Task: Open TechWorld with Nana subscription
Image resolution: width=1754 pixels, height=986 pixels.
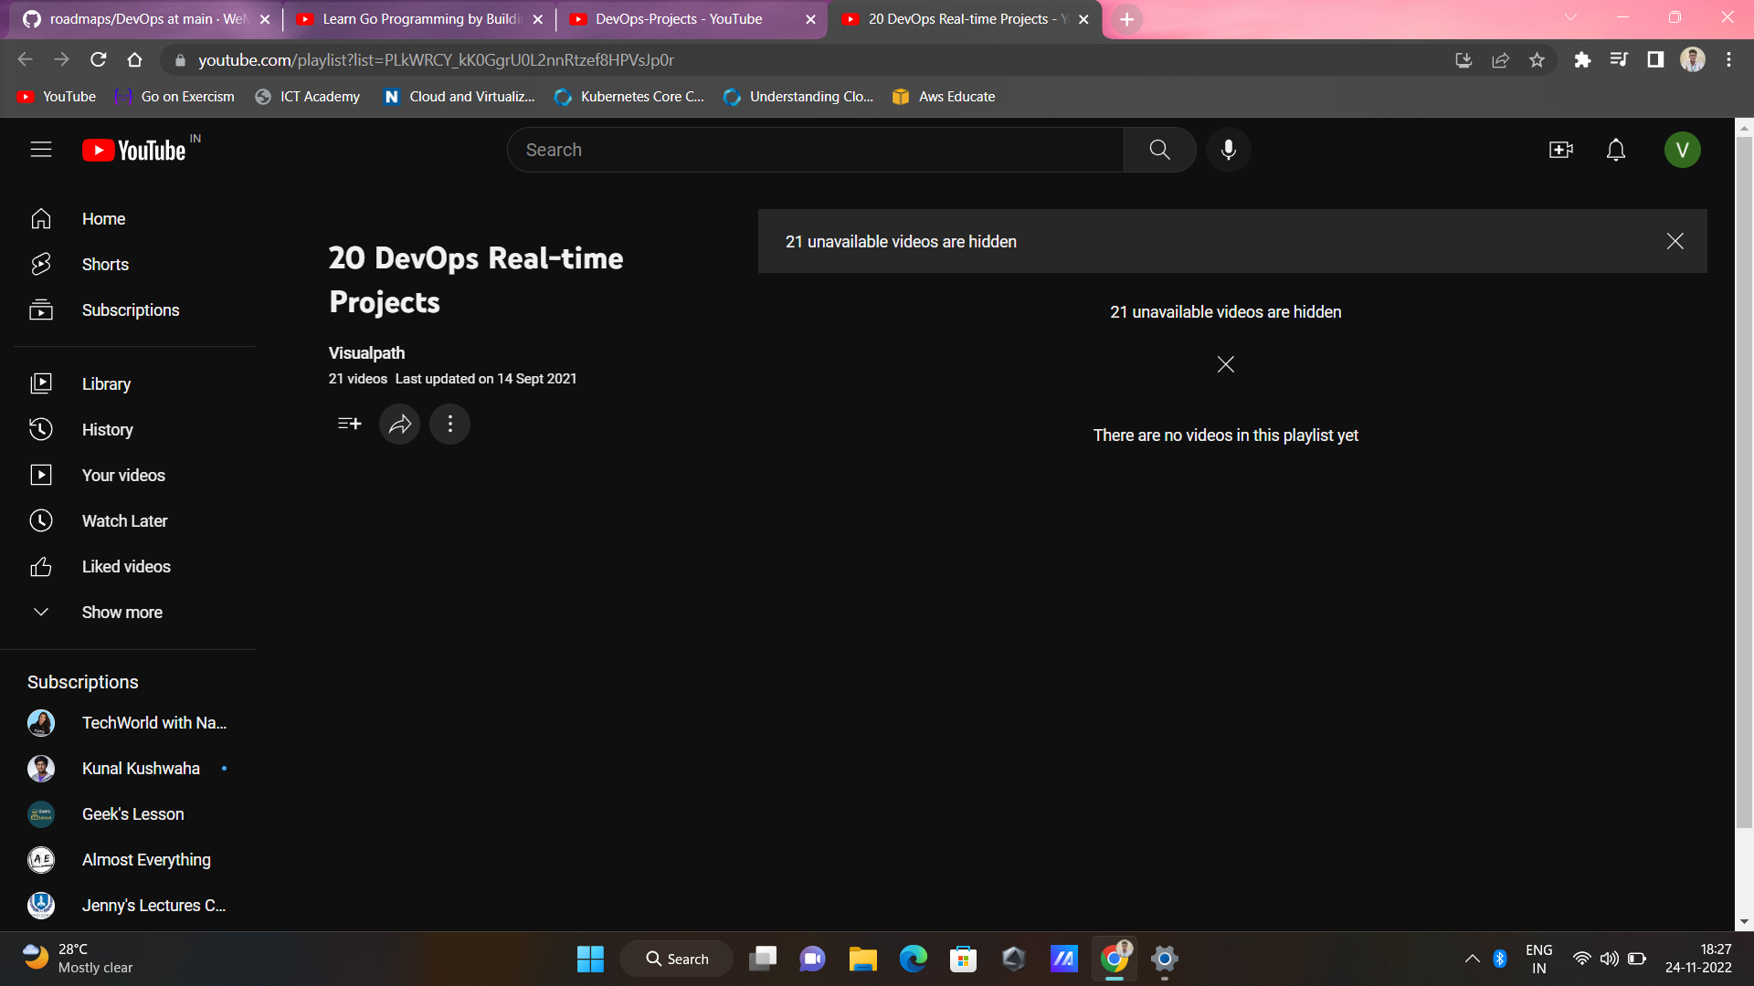Action: click(153, 723)
